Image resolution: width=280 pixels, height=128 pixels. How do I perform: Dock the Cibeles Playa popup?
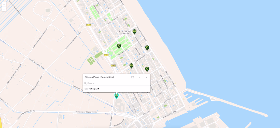(x=133, y=77)
